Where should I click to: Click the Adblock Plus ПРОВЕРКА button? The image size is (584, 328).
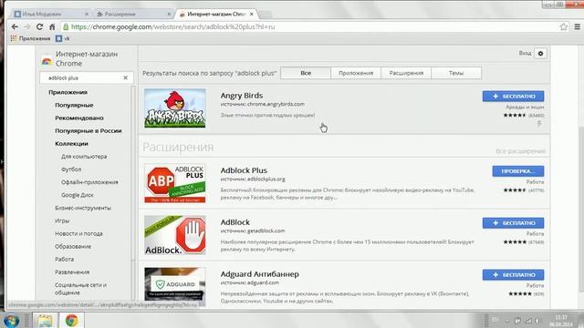[517, 171]
